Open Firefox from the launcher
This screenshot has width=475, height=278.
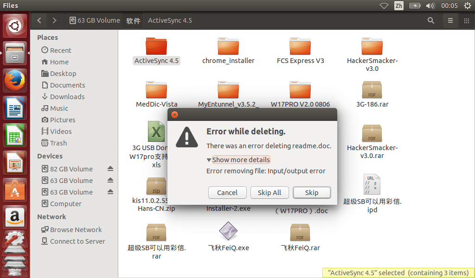(15, 81)
